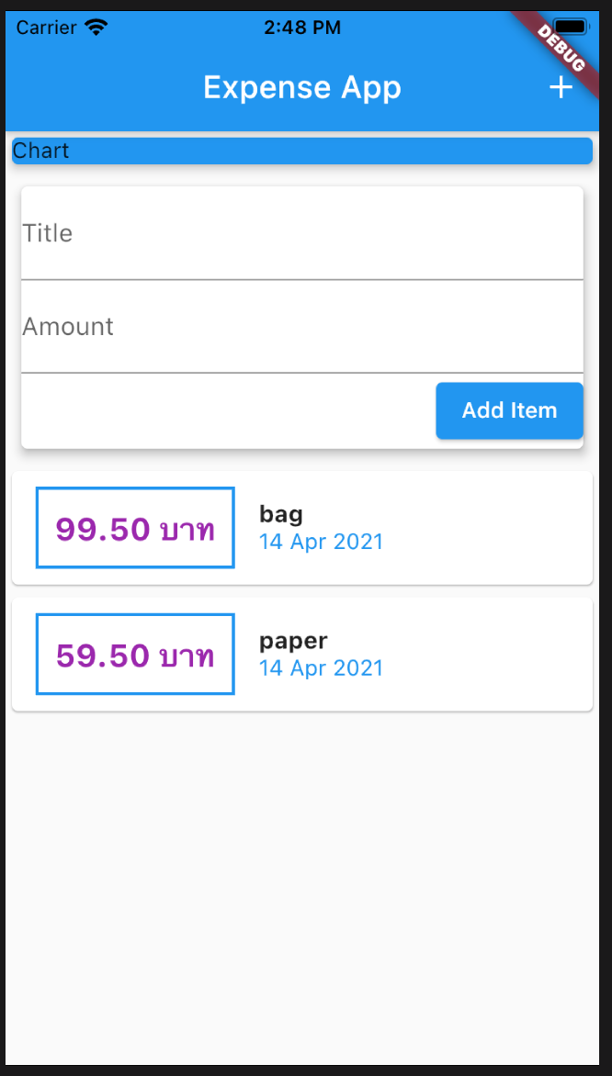Open the bag expense title
612x1076 pixels.
[x=280, y=513]
